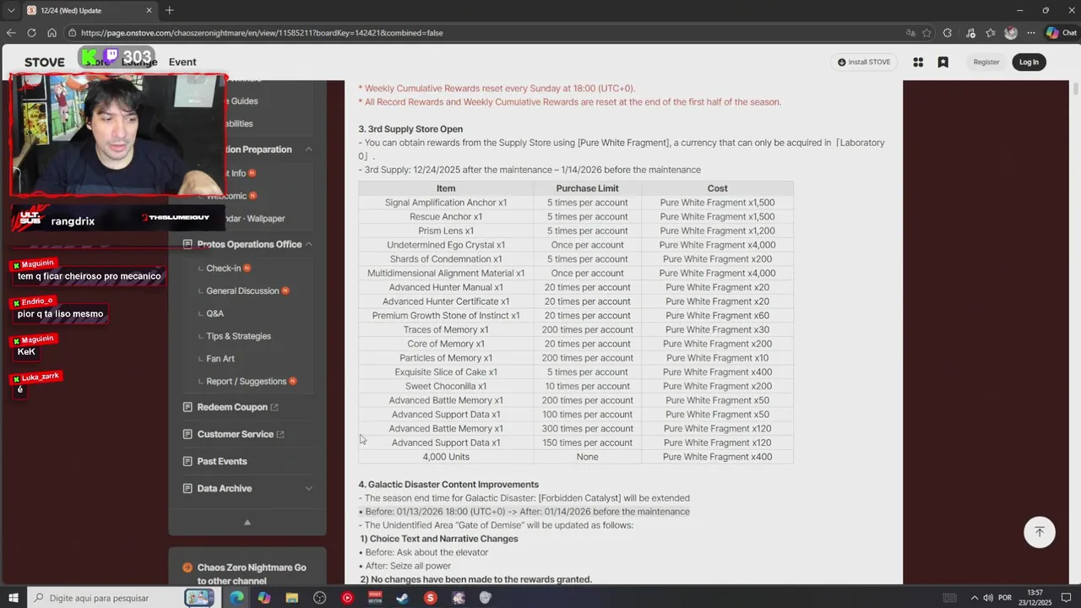Viewport: 1081px width, 608px height.
Task: Collapse sidebar with the up triangle
Action: click(247, 523)
